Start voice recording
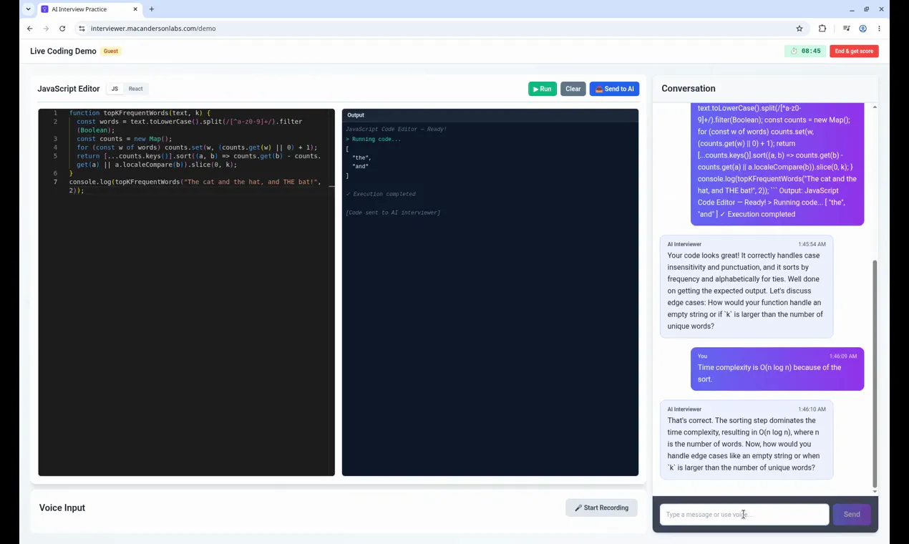The width and height of the screenshot is (909, 544). (601, 507)
